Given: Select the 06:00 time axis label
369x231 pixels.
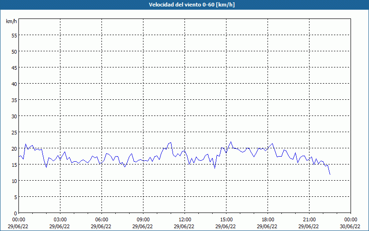Looking at the screenshot, I should pyautogui.click(x=101, y=219).
